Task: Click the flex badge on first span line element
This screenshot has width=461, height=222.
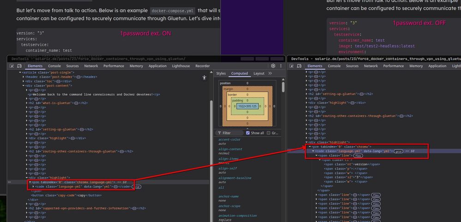Action: (x=358, y=156)
